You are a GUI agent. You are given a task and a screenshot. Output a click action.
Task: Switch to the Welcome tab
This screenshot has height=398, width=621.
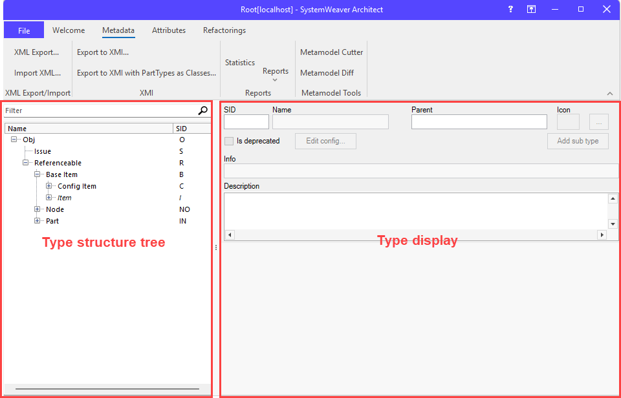[69, 30]
